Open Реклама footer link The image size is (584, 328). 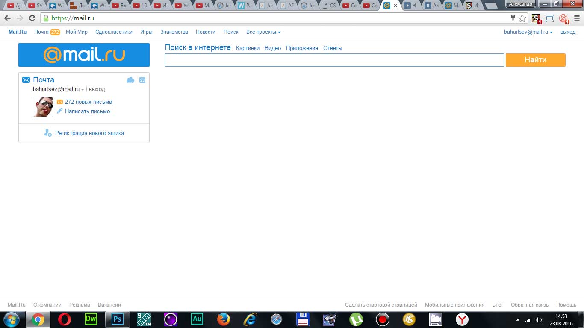[80, 305]
